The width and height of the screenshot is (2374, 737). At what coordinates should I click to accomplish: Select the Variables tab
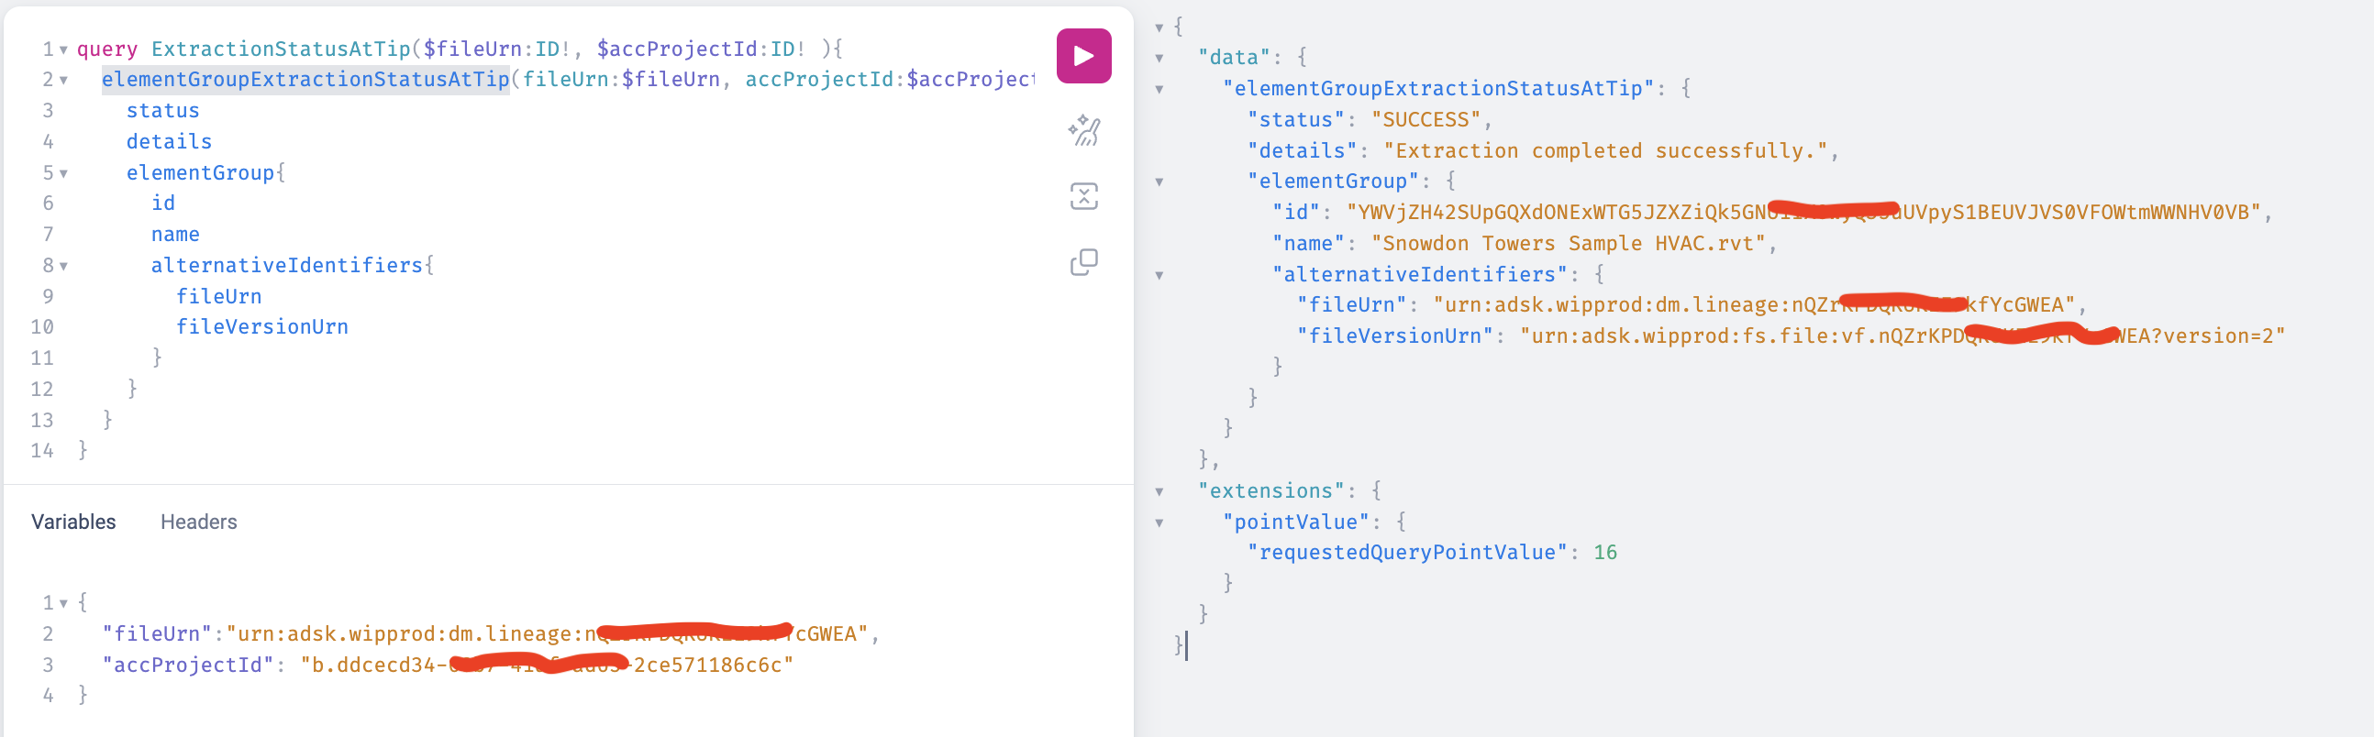click(73, 522)
